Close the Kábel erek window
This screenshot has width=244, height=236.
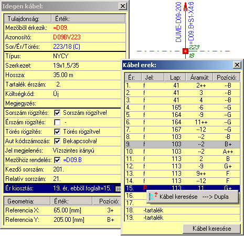pos(237,65)
